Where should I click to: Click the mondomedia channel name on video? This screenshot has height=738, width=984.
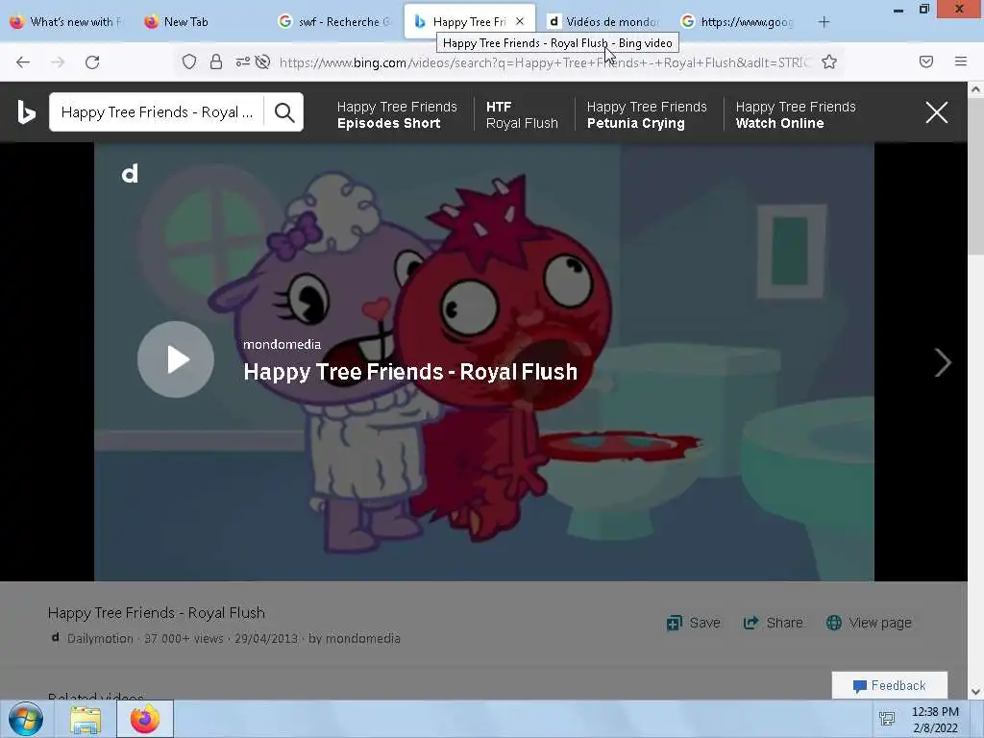(x=282, y=345)
